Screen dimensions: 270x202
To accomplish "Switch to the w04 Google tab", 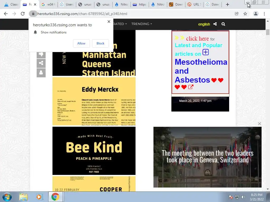I will 49,4.
